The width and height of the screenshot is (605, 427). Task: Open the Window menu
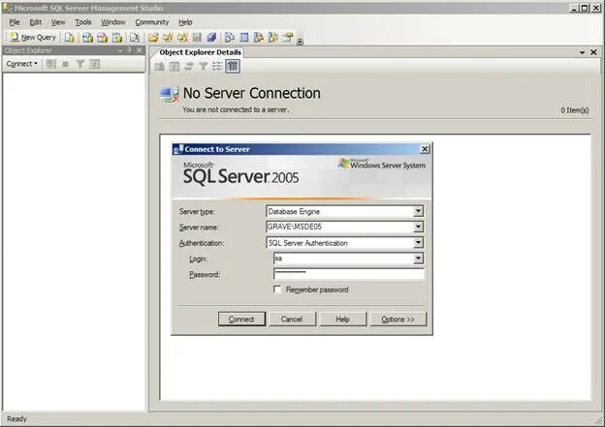113,22
